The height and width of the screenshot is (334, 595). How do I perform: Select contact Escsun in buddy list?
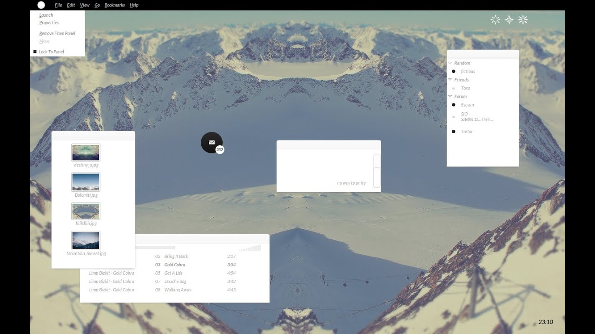(467, 105)
